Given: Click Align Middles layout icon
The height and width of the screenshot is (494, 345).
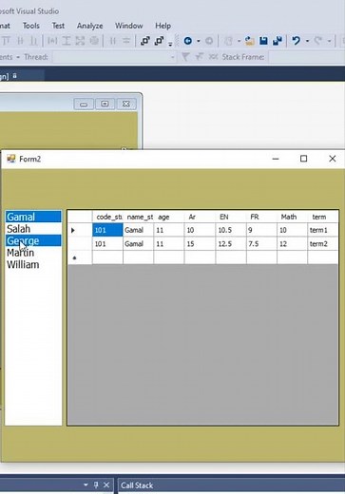Looking at the screenshot, I should tap(20, 41).
